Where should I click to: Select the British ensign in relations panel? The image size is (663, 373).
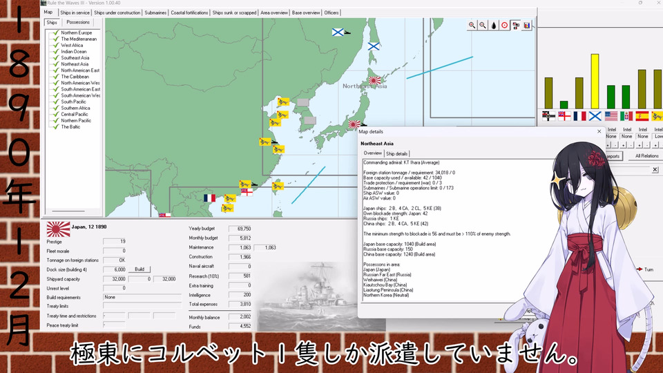(x=564, y=116)
